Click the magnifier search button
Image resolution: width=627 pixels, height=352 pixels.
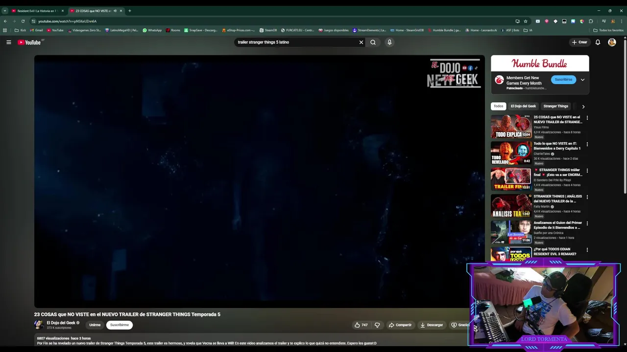coord(373,43)
